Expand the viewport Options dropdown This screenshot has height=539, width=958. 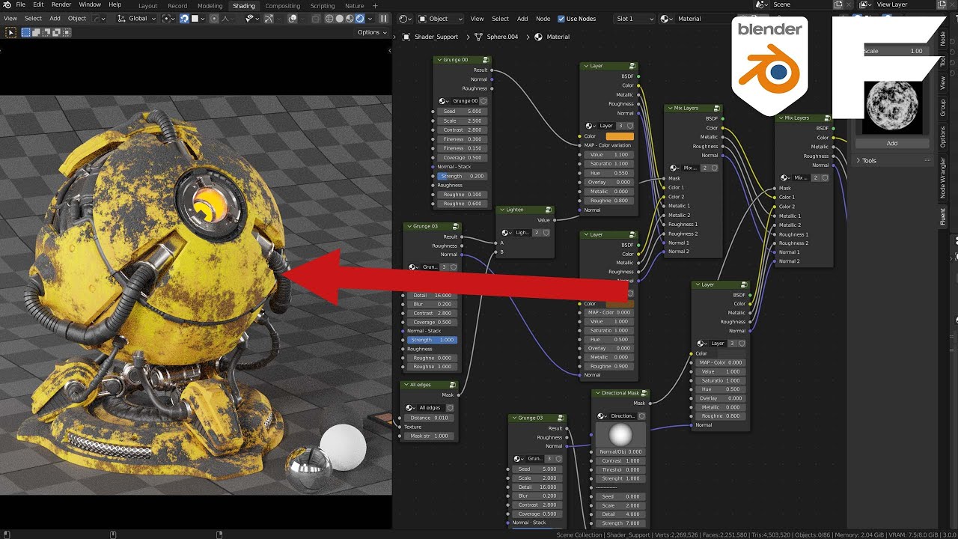coord(372,32)
